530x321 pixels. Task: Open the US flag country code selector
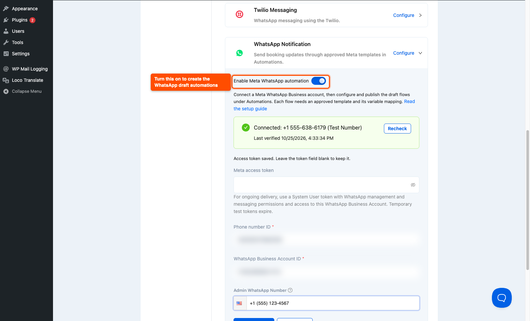tap(239, 303)
